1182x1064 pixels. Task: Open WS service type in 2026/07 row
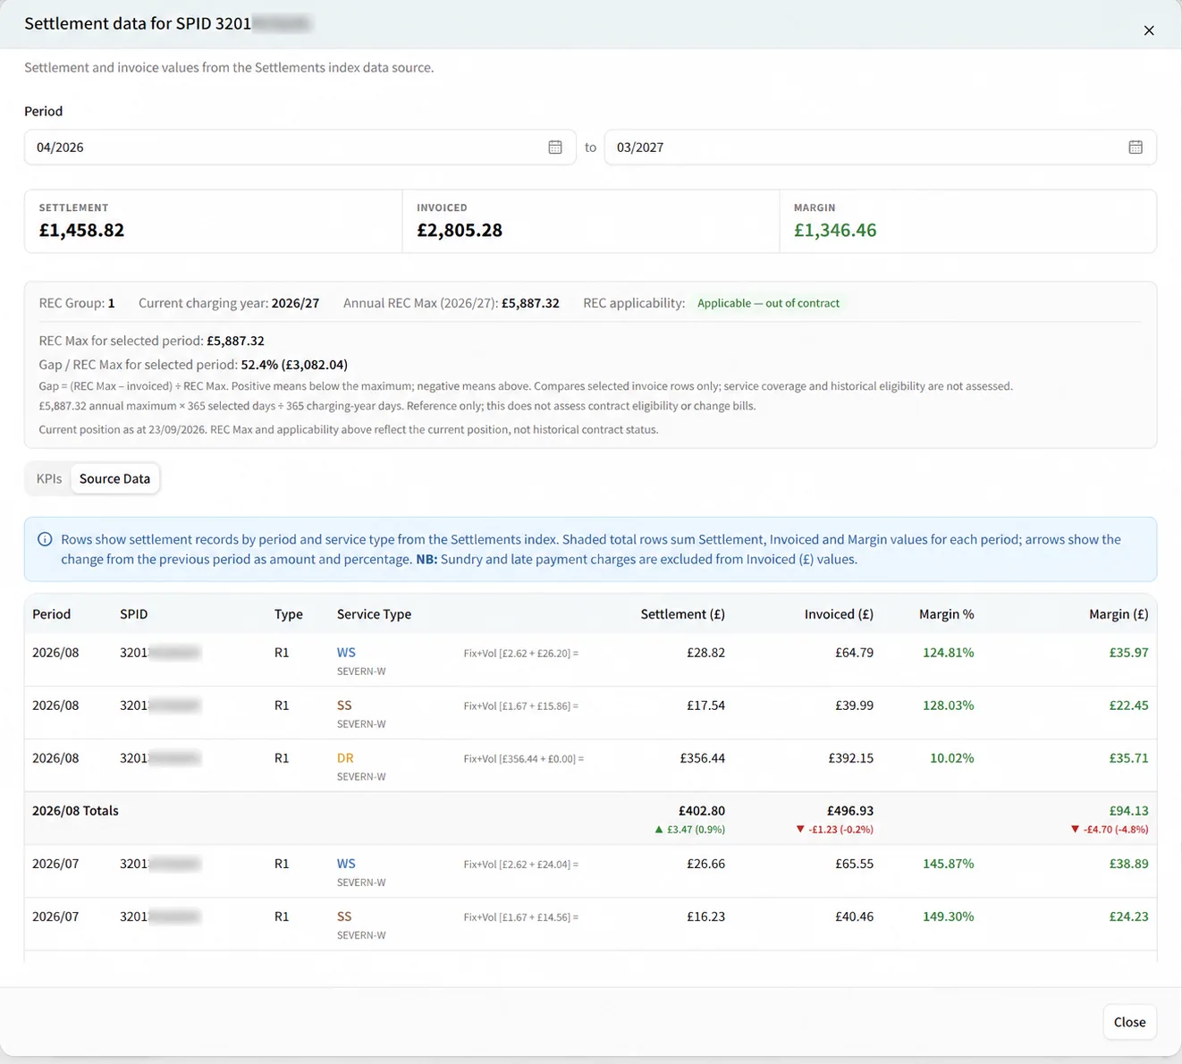click(346, 864)
